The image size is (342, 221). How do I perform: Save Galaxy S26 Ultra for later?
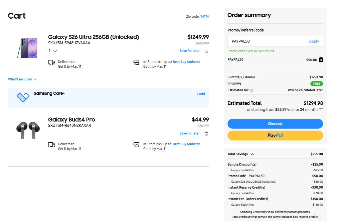point(189,51)
